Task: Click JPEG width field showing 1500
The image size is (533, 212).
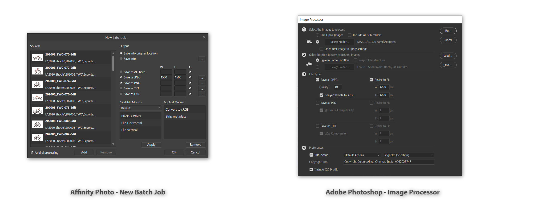Action: click(166, 77)
